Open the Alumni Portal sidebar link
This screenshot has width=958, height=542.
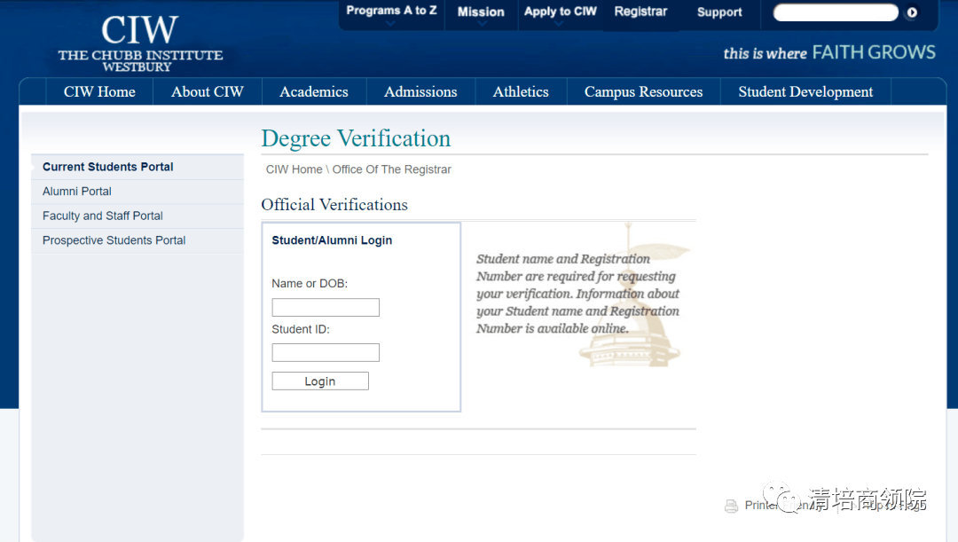point(137,192)
